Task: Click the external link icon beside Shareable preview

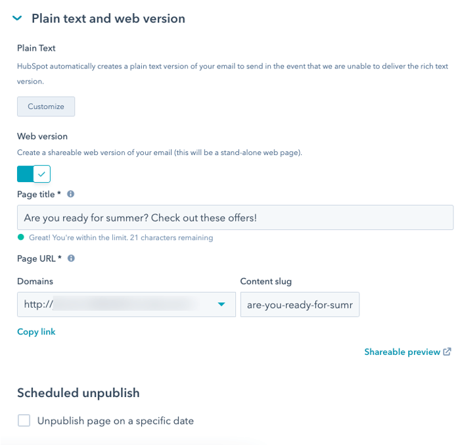Action: pos(447,352)
